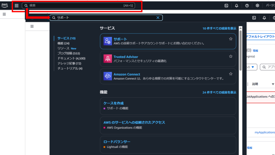Open the services grid menu icon

(17, 6)
